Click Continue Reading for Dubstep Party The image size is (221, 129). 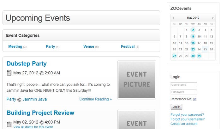coord(96,99)
